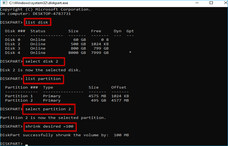
Task: Click the Primary type of Partition 2
Action: coord(52,101)
